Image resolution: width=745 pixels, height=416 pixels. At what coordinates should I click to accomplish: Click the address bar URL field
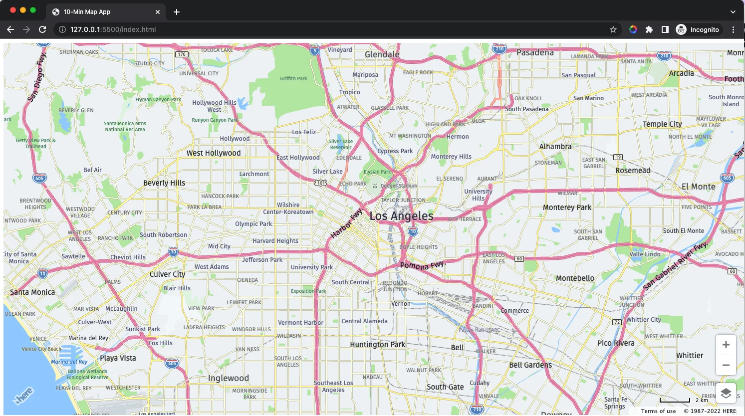200,29
